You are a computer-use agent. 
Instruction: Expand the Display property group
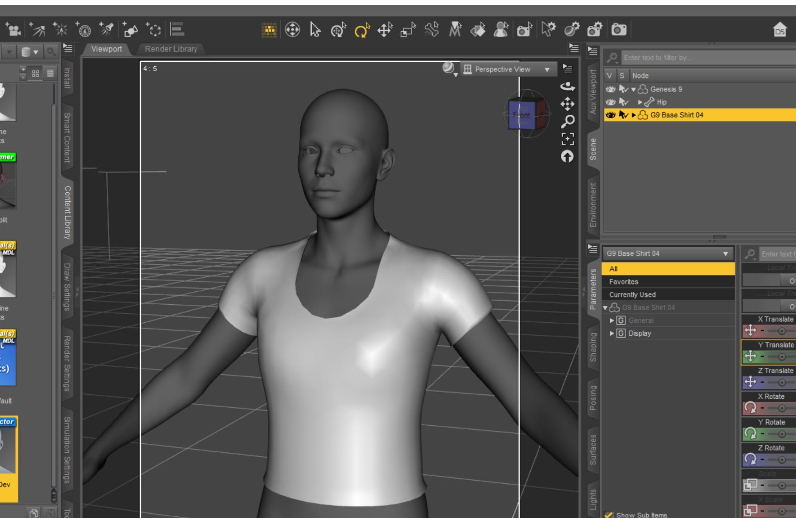pos(612,333)
